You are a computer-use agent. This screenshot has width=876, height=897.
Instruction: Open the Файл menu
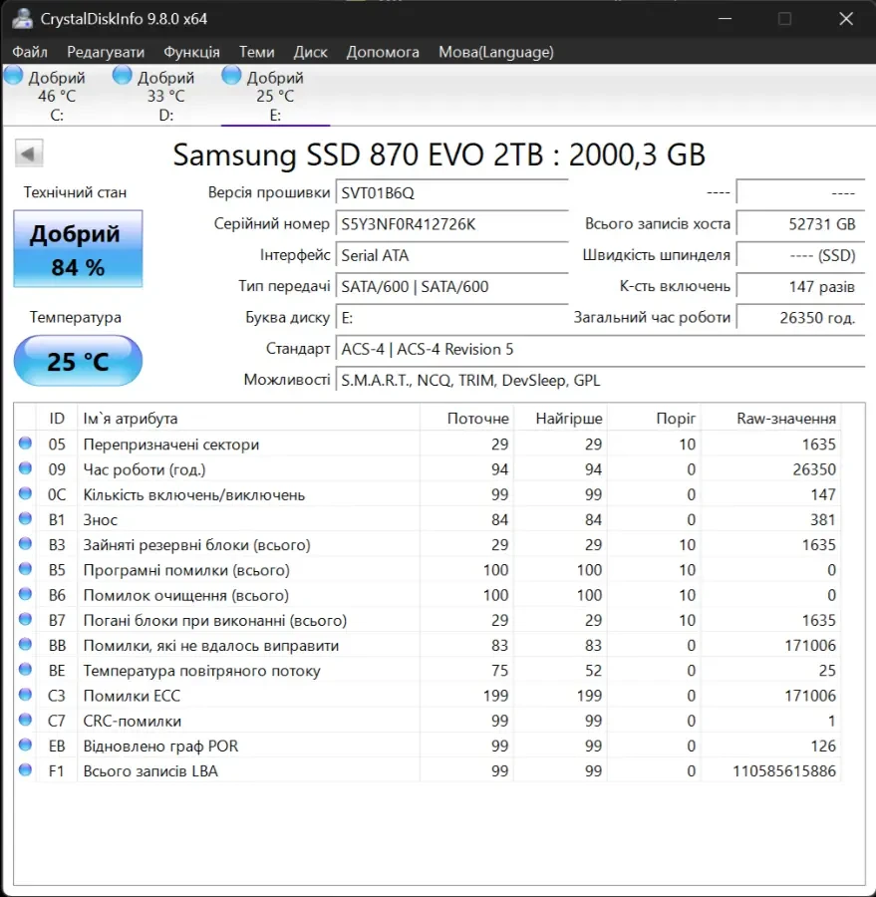30,52
